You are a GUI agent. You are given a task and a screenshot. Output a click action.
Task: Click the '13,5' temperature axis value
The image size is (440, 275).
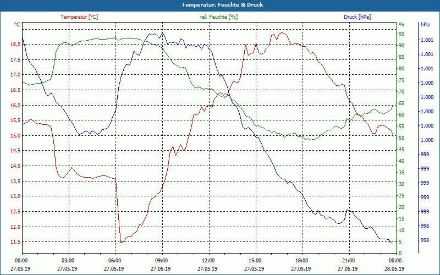pos(16,182)
